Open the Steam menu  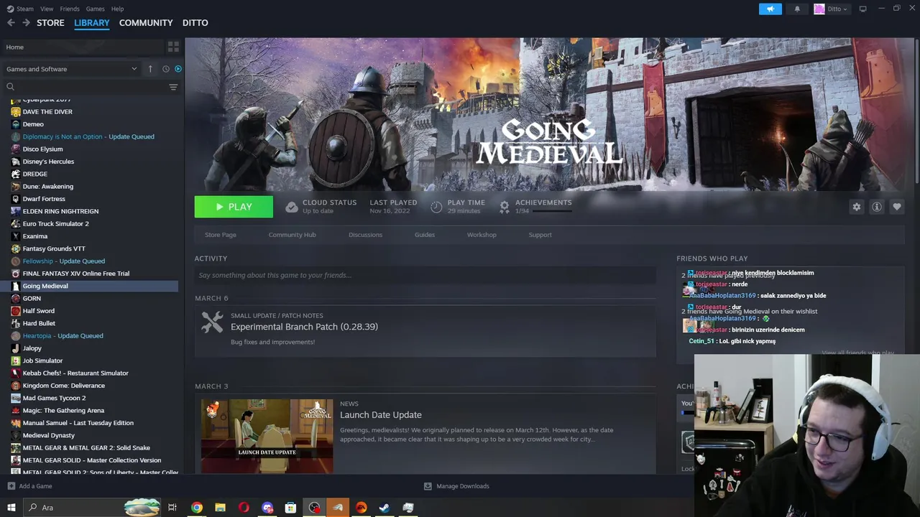point(20,9)
